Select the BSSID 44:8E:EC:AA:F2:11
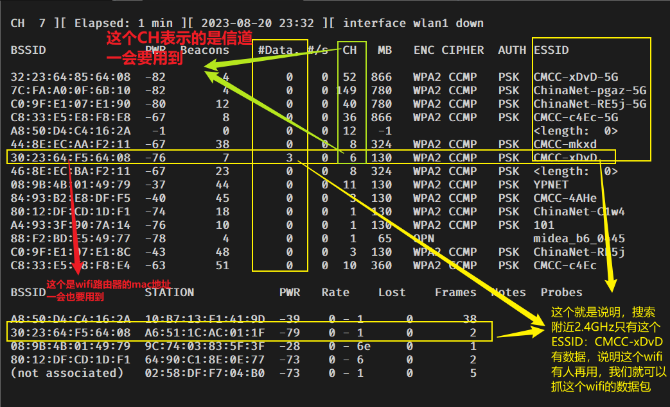670x407 pixels. (71, 144)
